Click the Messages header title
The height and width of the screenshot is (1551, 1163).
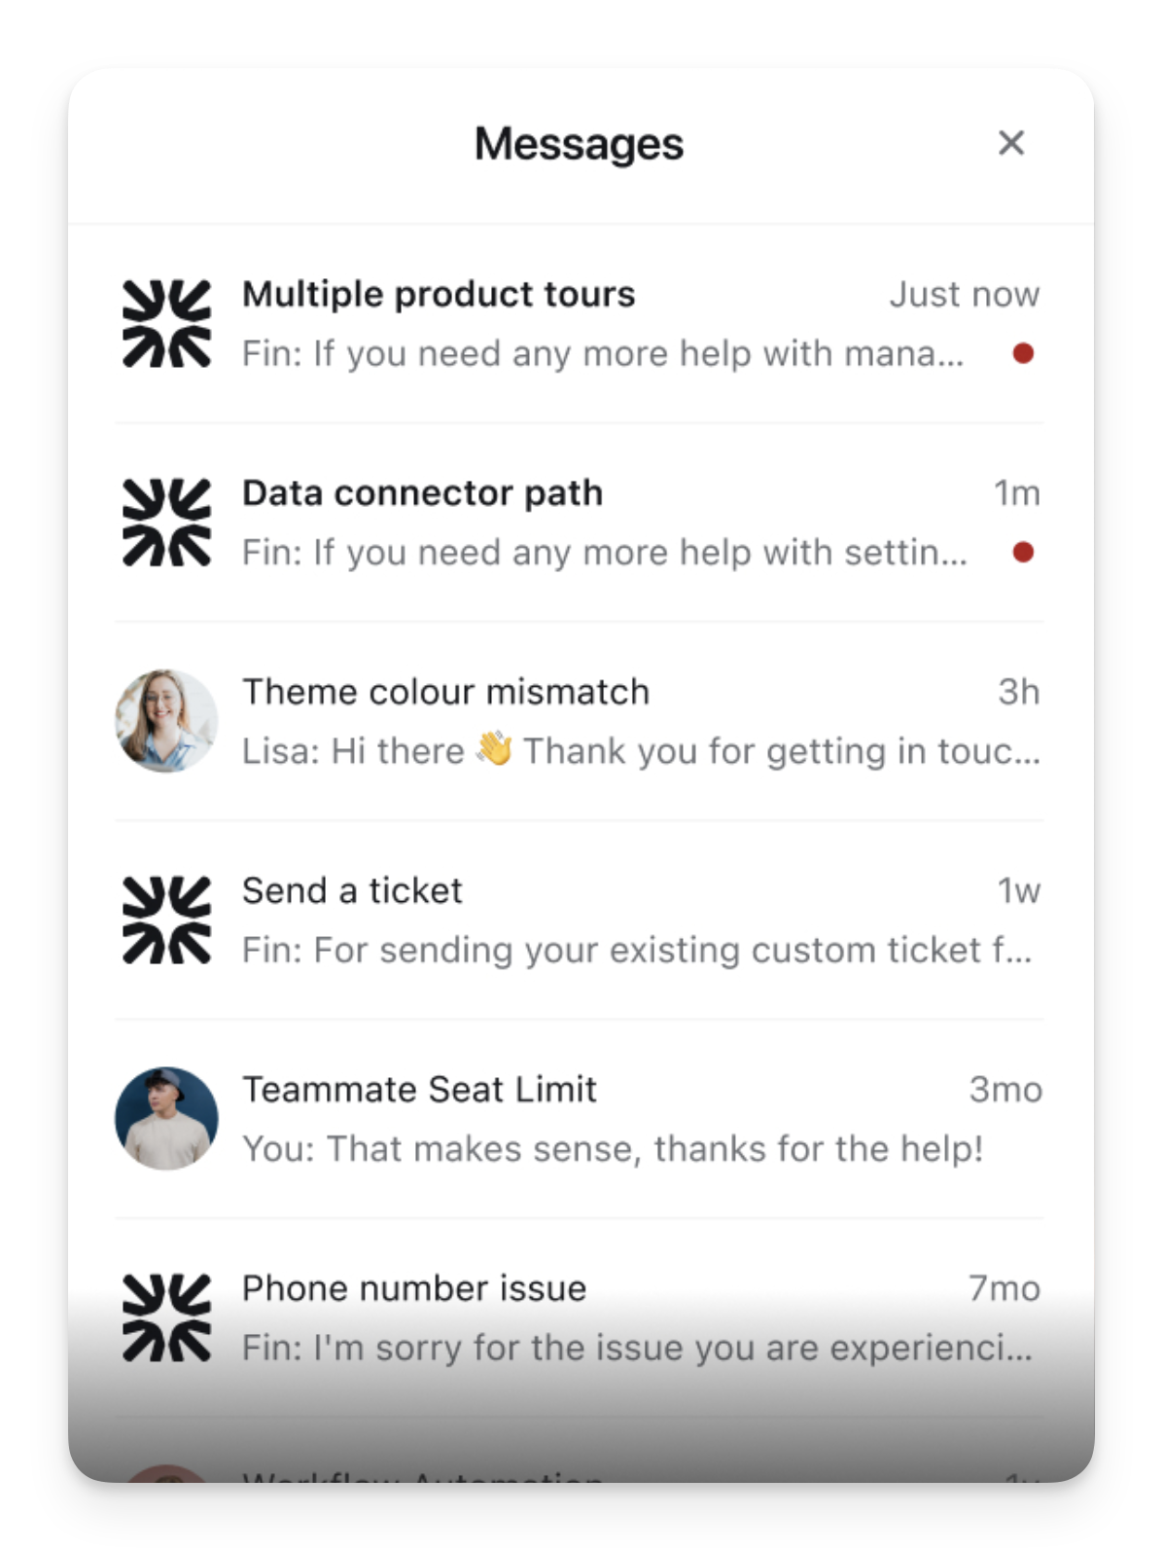tap(580, 144)
